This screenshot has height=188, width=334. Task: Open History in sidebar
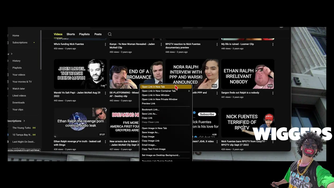point(16,61)
